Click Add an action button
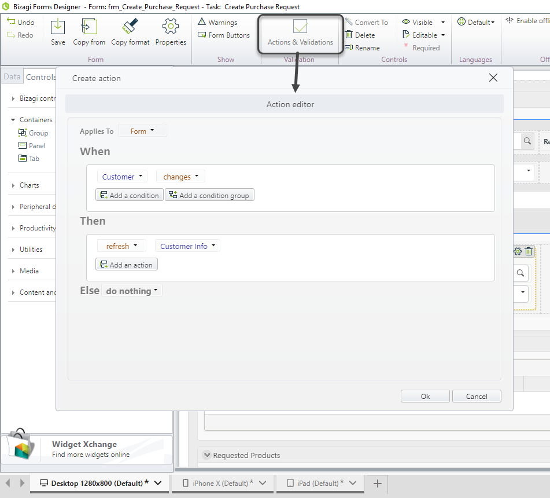The height and width of the screenshot is (498, 550). pos(127,265)
